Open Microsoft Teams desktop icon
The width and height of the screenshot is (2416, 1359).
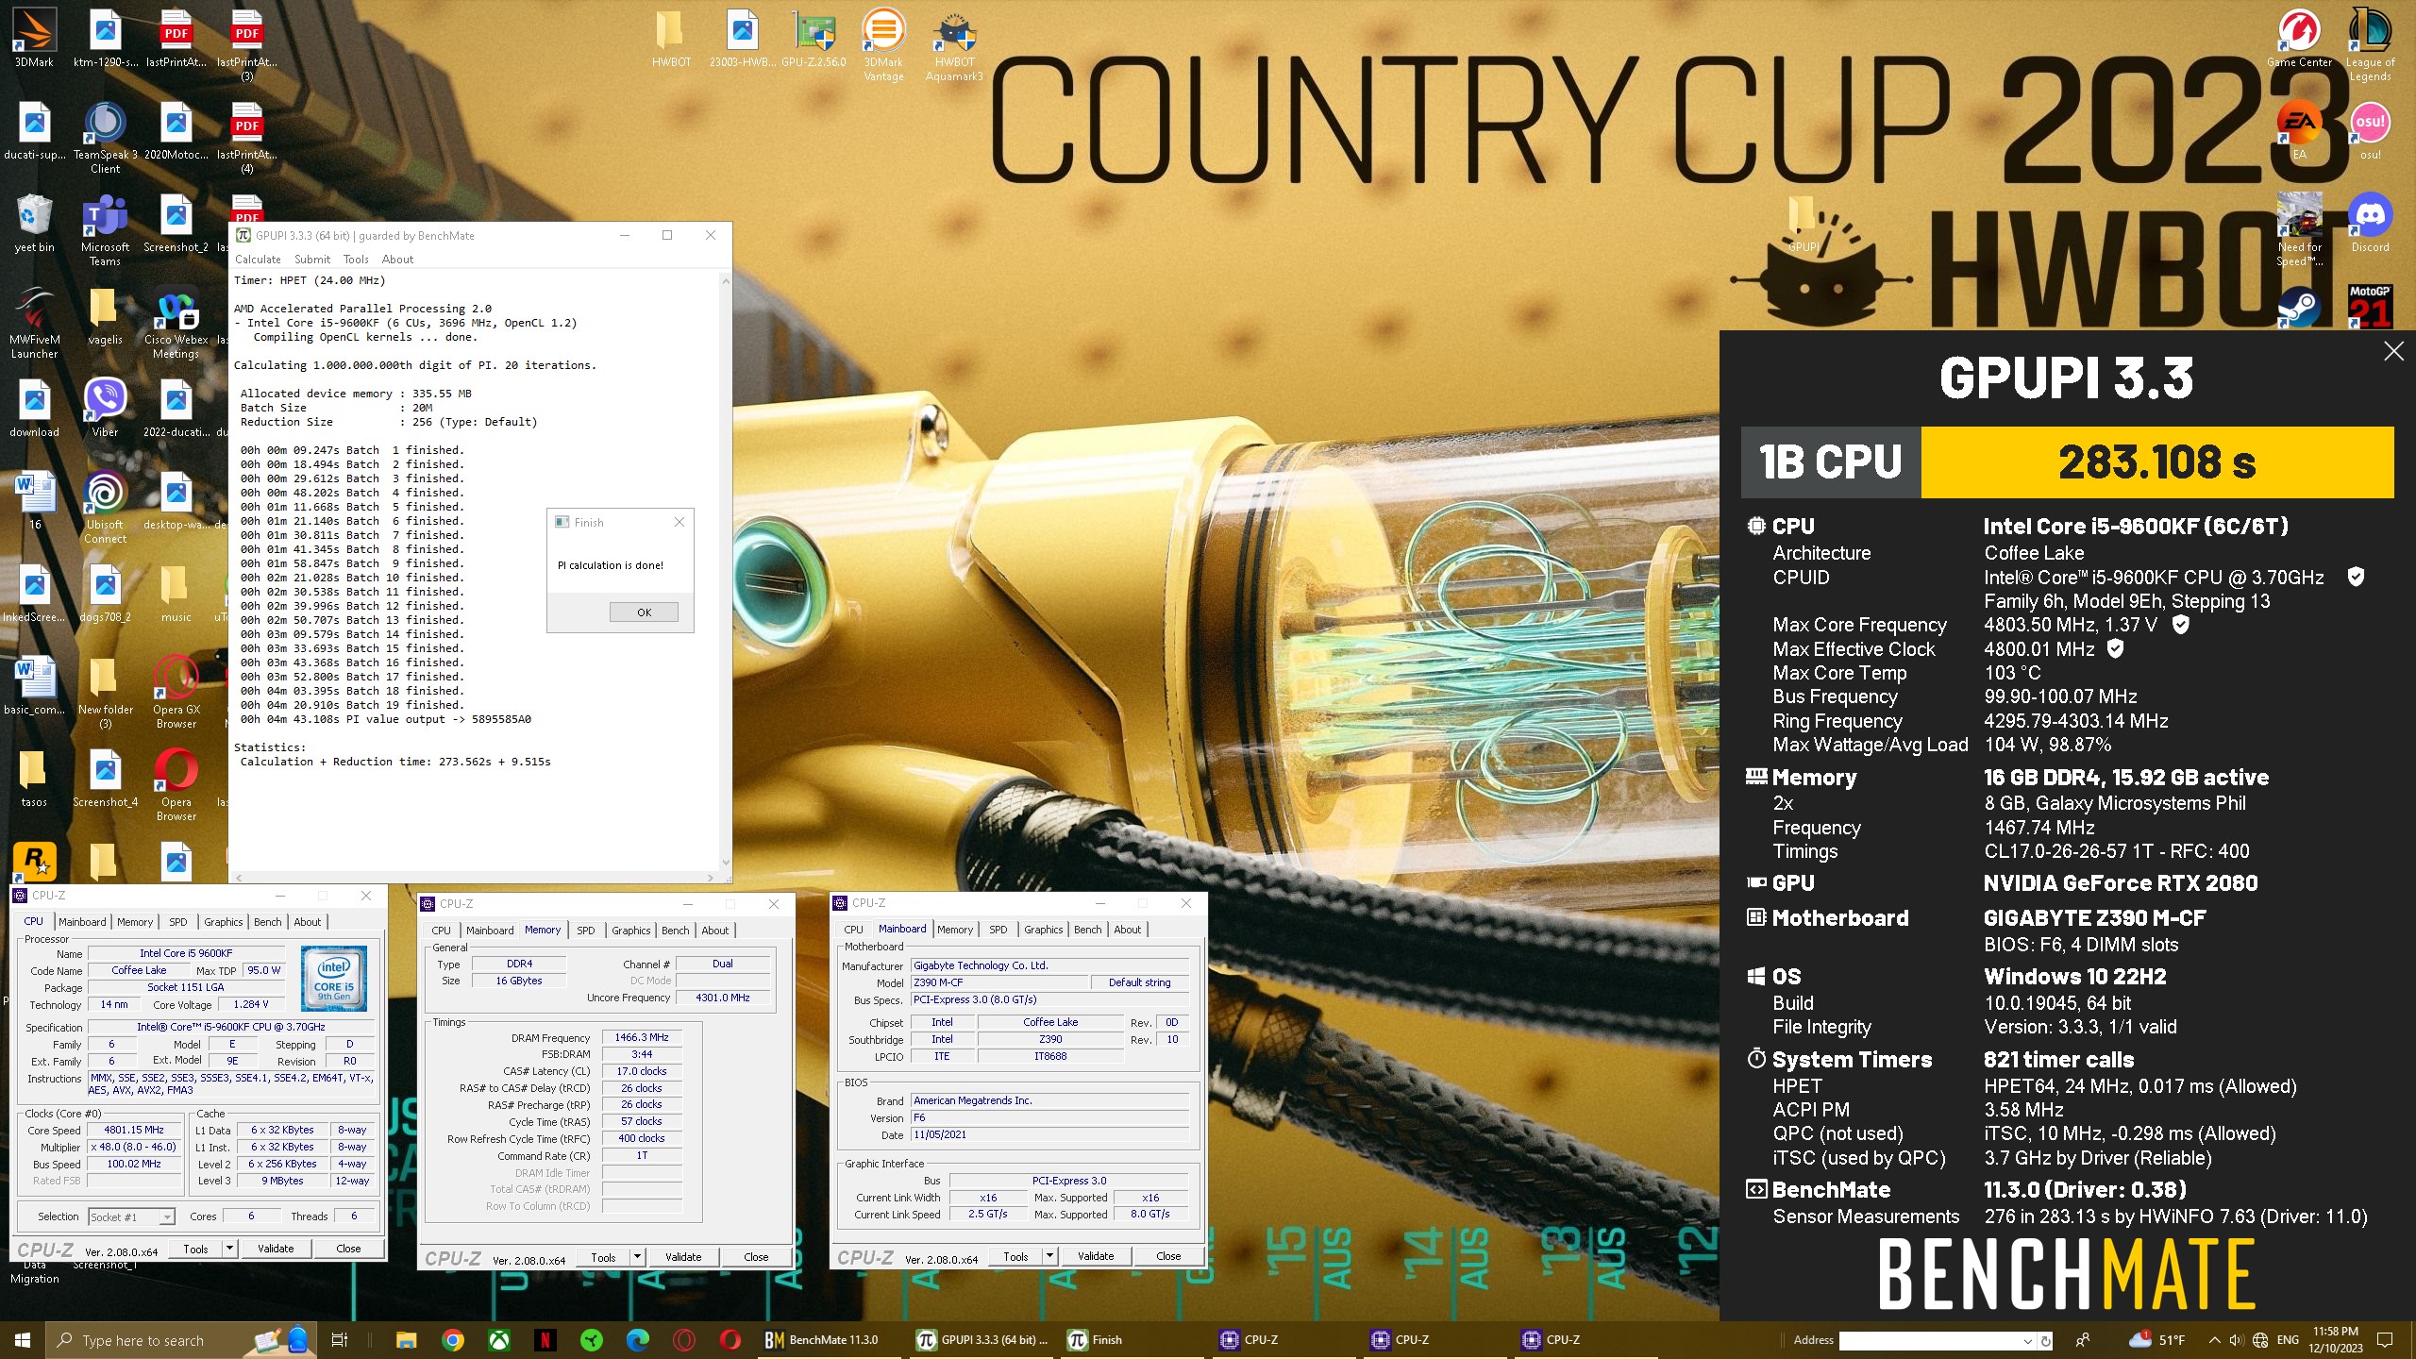[x=105, y=230]
